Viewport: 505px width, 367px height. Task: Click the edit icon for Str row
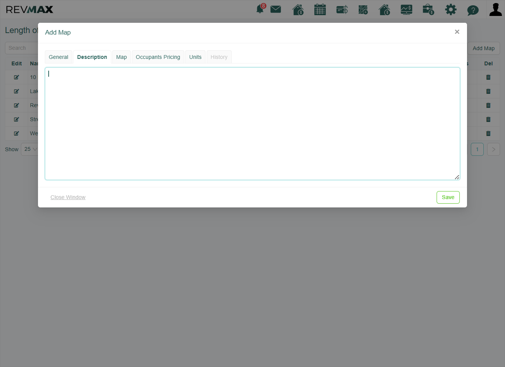(x=16, y=119)
